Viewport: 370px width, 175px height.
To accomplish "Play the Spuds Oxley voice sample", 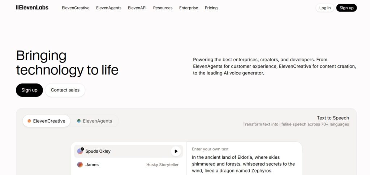I will [x=176, y=151].
